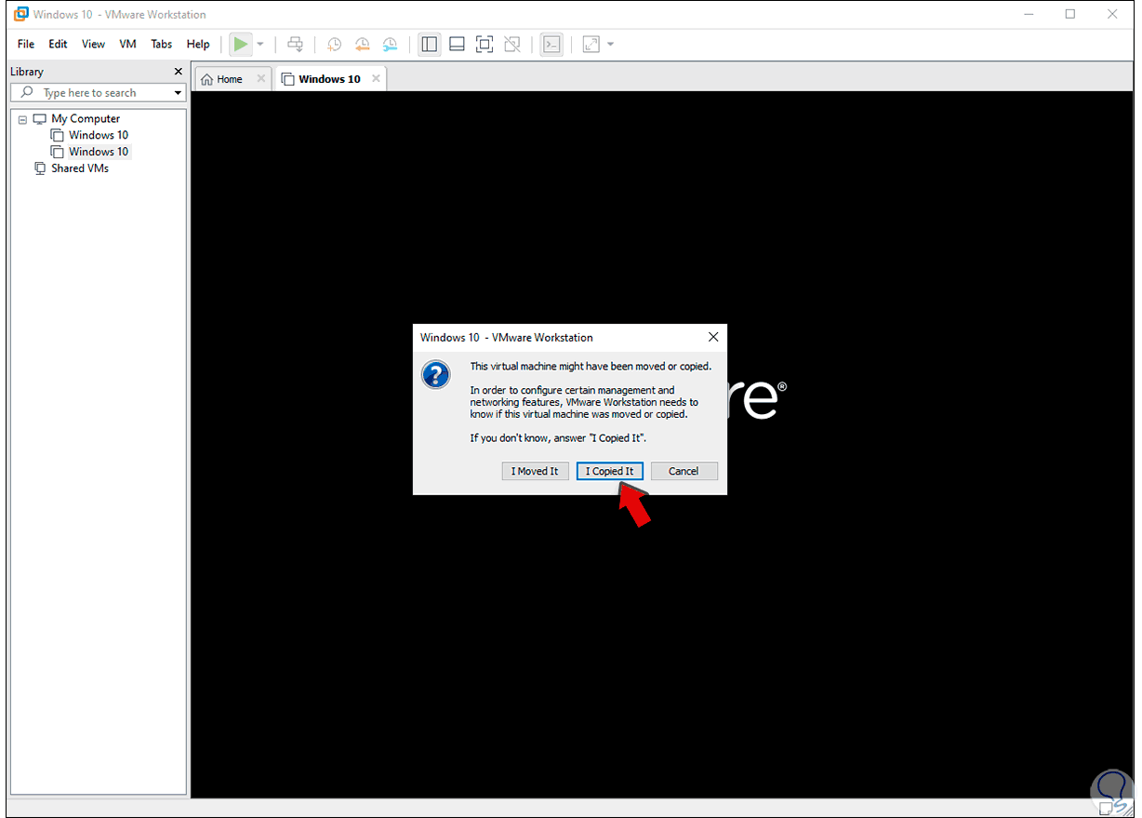Take a snapshot using the clock-plus icon
This screenshot has width=1142, height=818.
[335, 44]
